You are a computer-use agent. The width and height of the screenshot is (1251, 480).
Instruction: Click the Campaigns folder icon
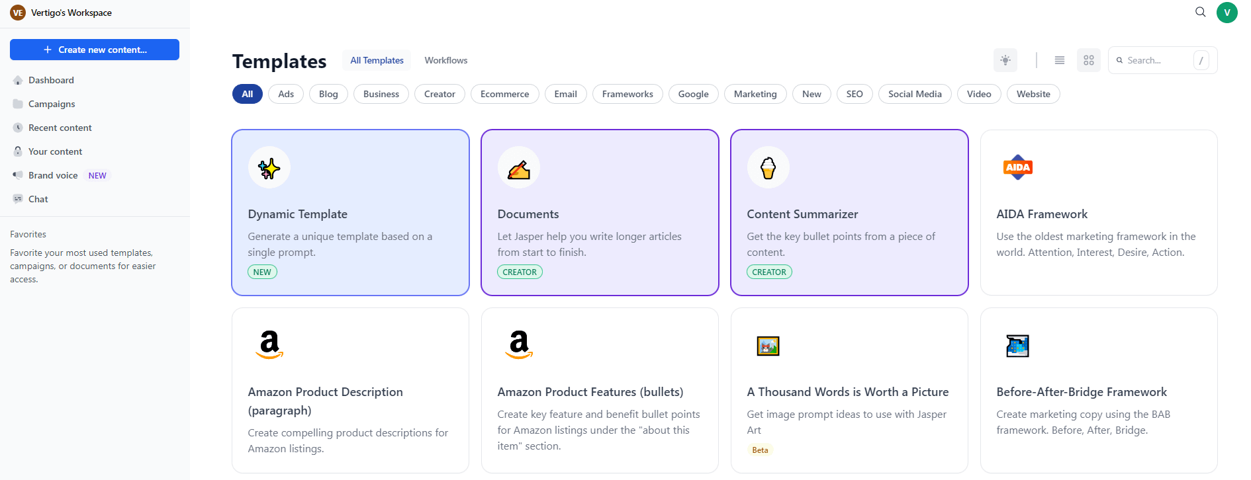point(18,104)
